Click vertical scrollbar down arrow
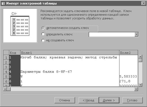This screenshot has width=147, height=107. [x=140, y=85]
